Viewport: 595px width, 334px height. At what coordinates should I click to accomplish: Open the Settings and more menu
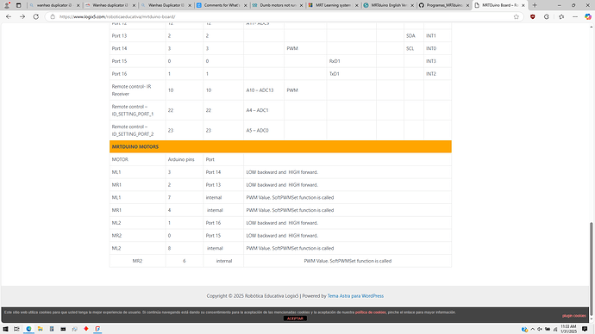(x=575, y=16)
